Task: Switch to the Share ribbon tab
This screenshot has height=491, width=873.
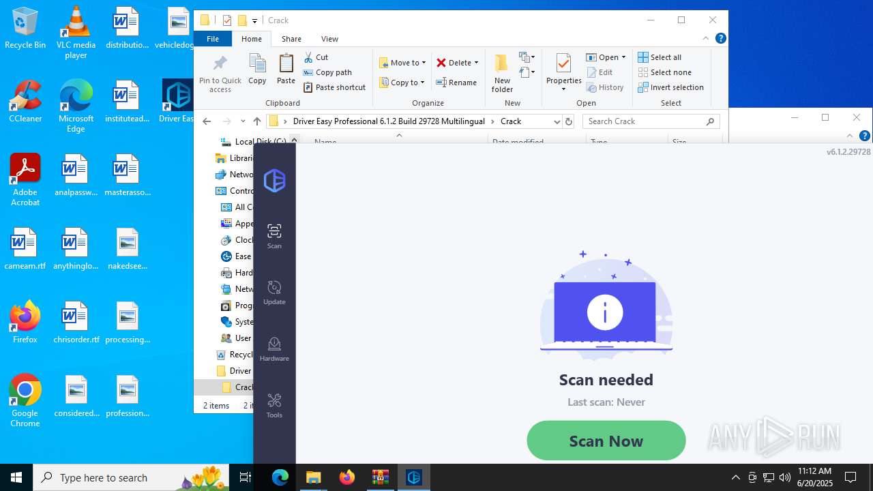Action: point(291,39)
